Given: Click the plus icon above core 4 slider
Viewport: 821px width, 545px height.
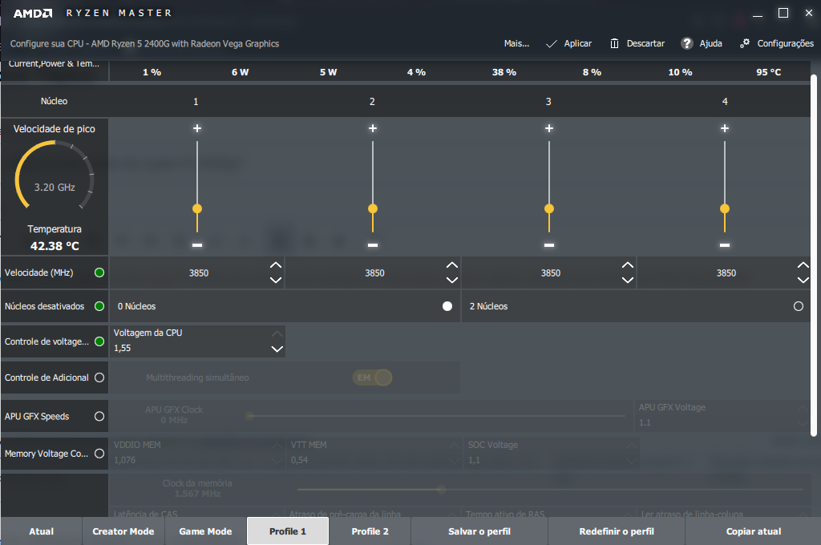Looking at the screenshot, I should pos(725,128).
